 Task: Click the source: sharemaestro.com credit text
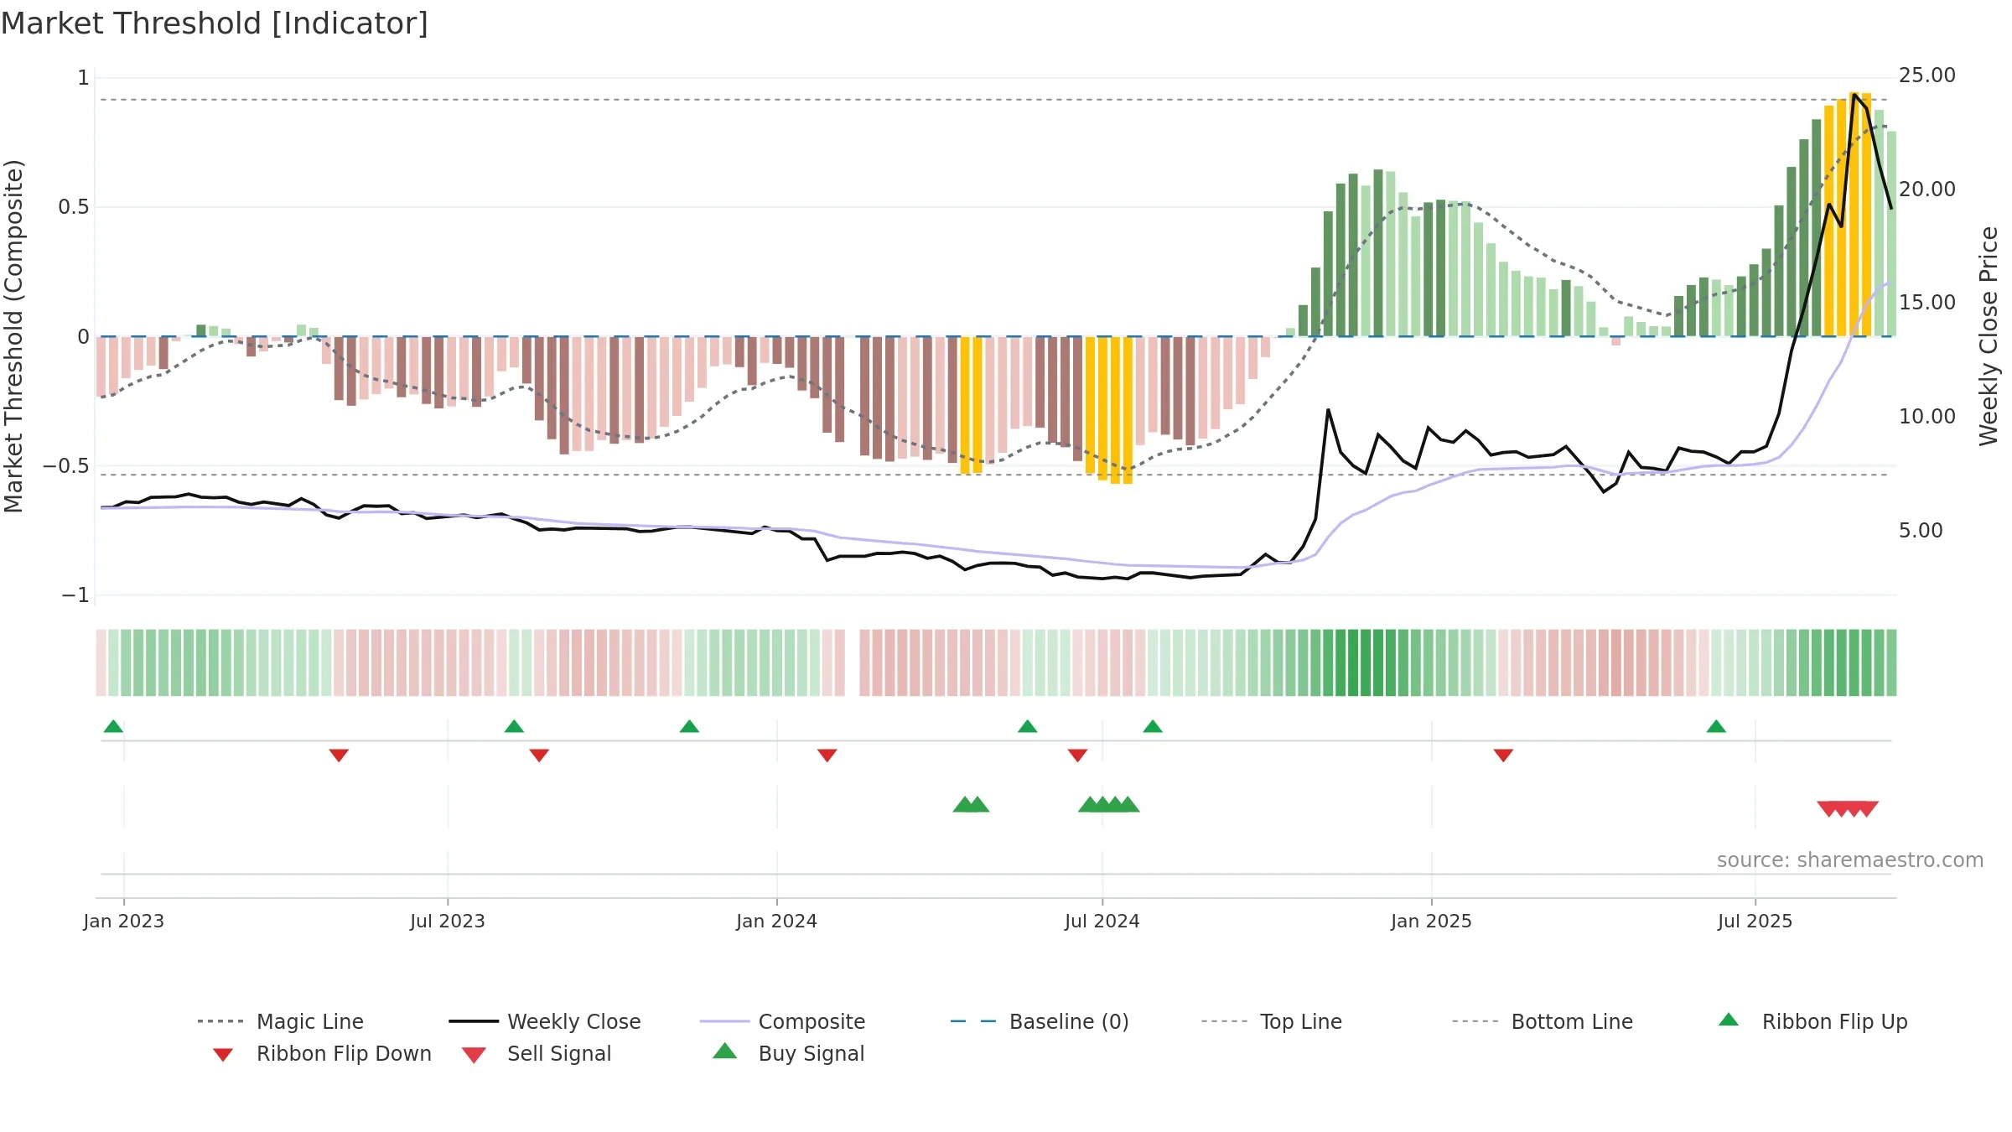1850,860
